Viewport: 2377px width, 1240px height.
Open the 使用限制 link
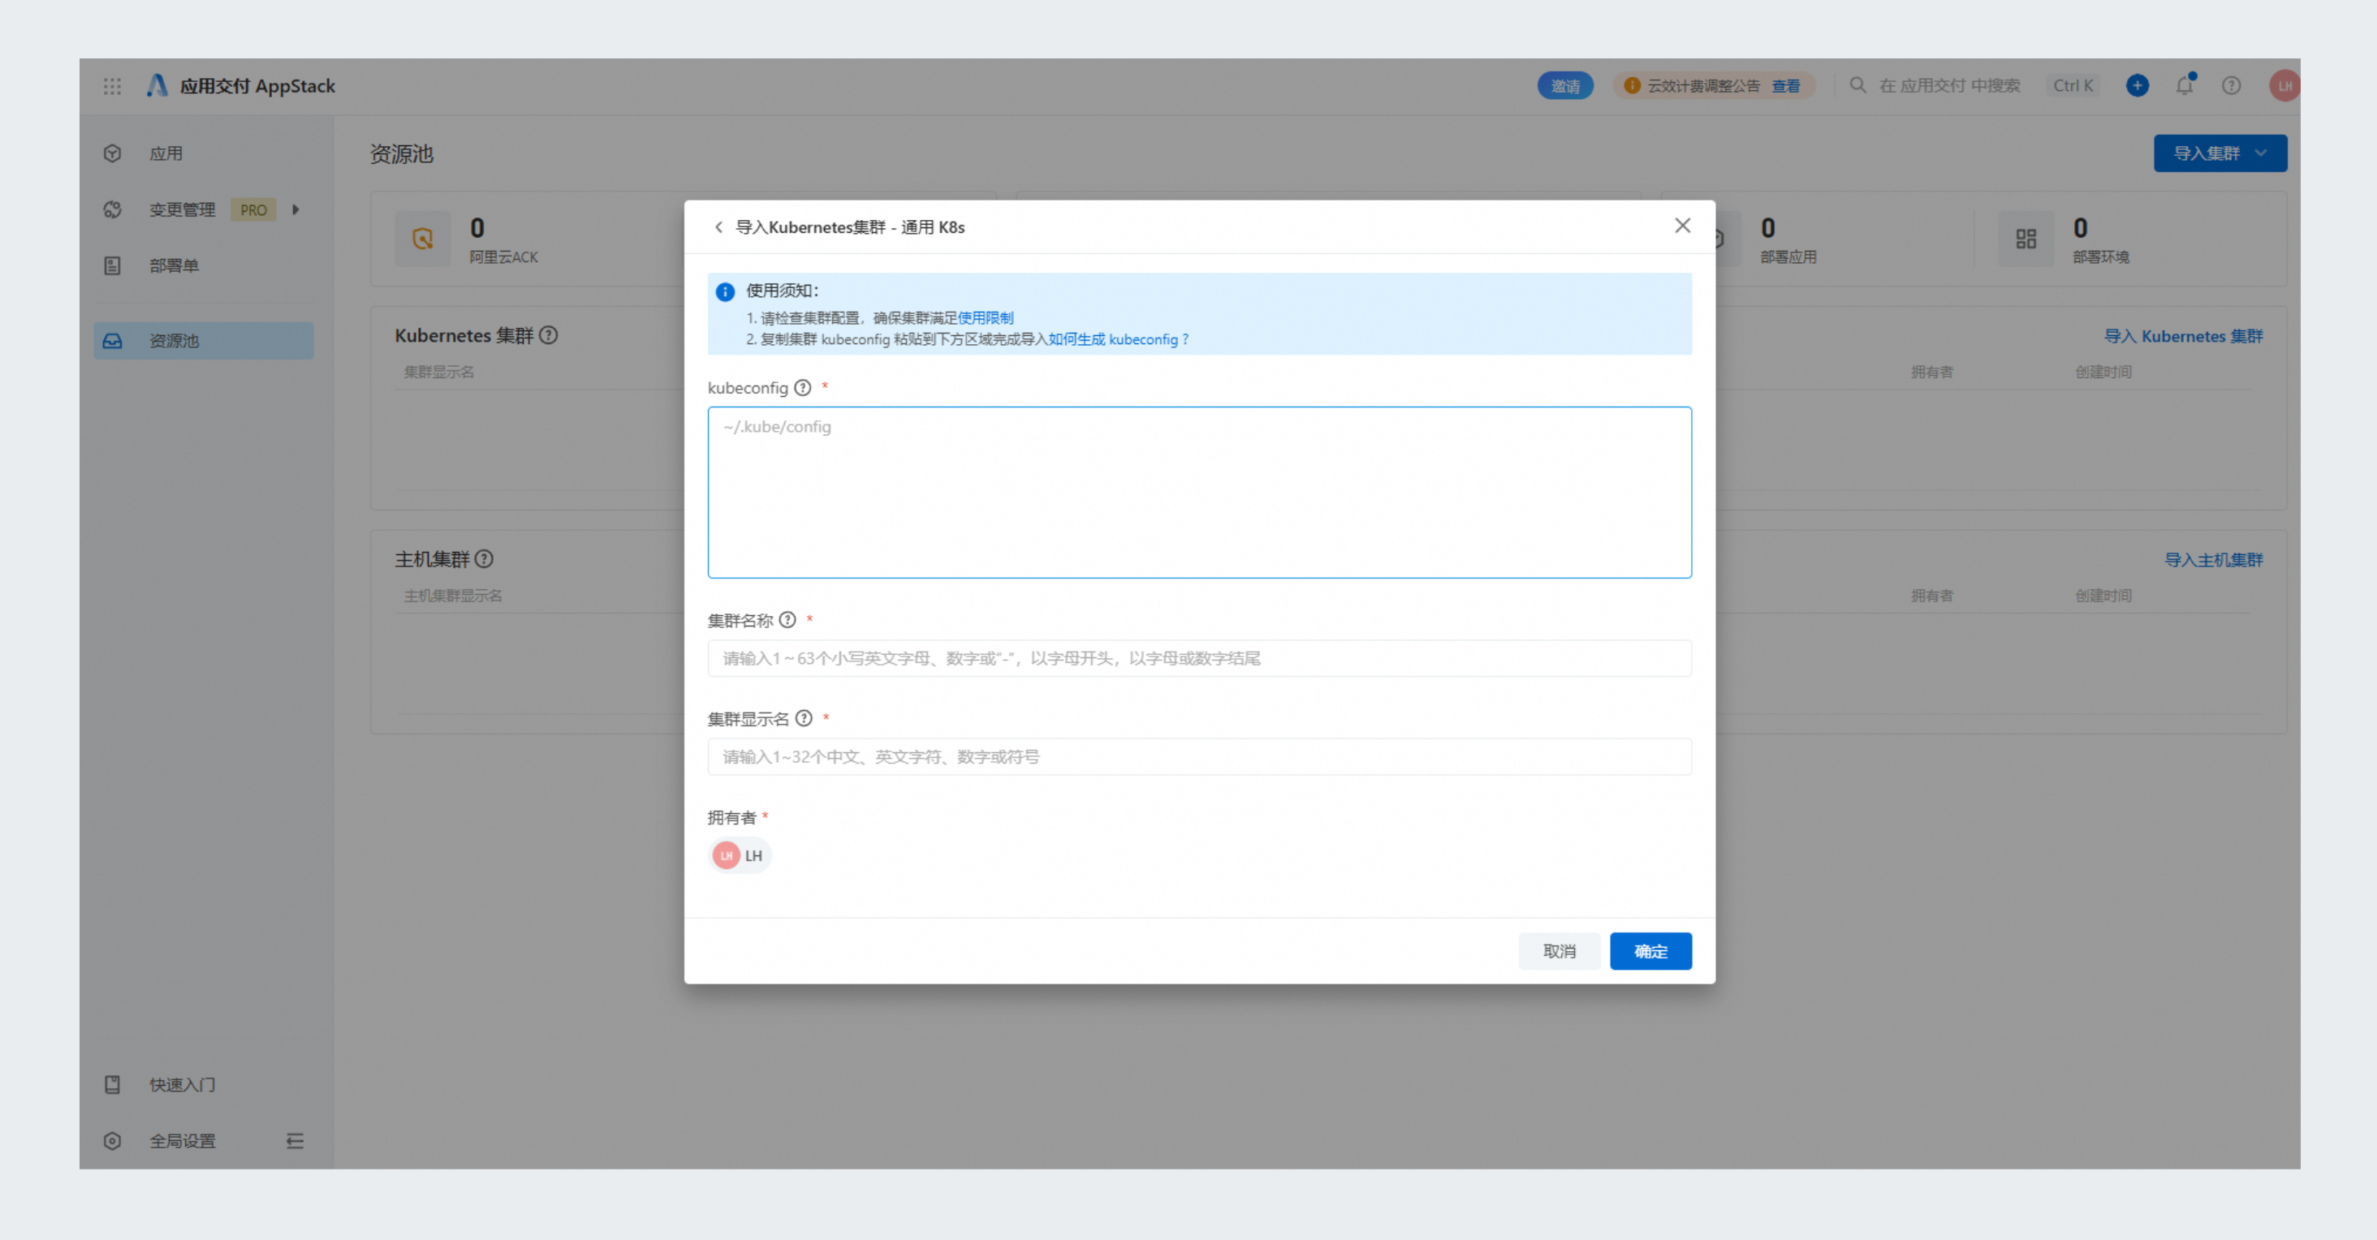985,317
